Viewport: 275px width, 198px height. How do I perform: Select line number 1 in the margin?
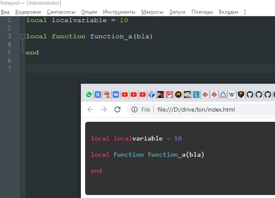coord(9,20)
